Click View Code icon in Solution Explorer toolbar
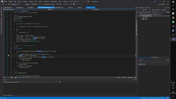176x99 pixels. tap(161, 10)
